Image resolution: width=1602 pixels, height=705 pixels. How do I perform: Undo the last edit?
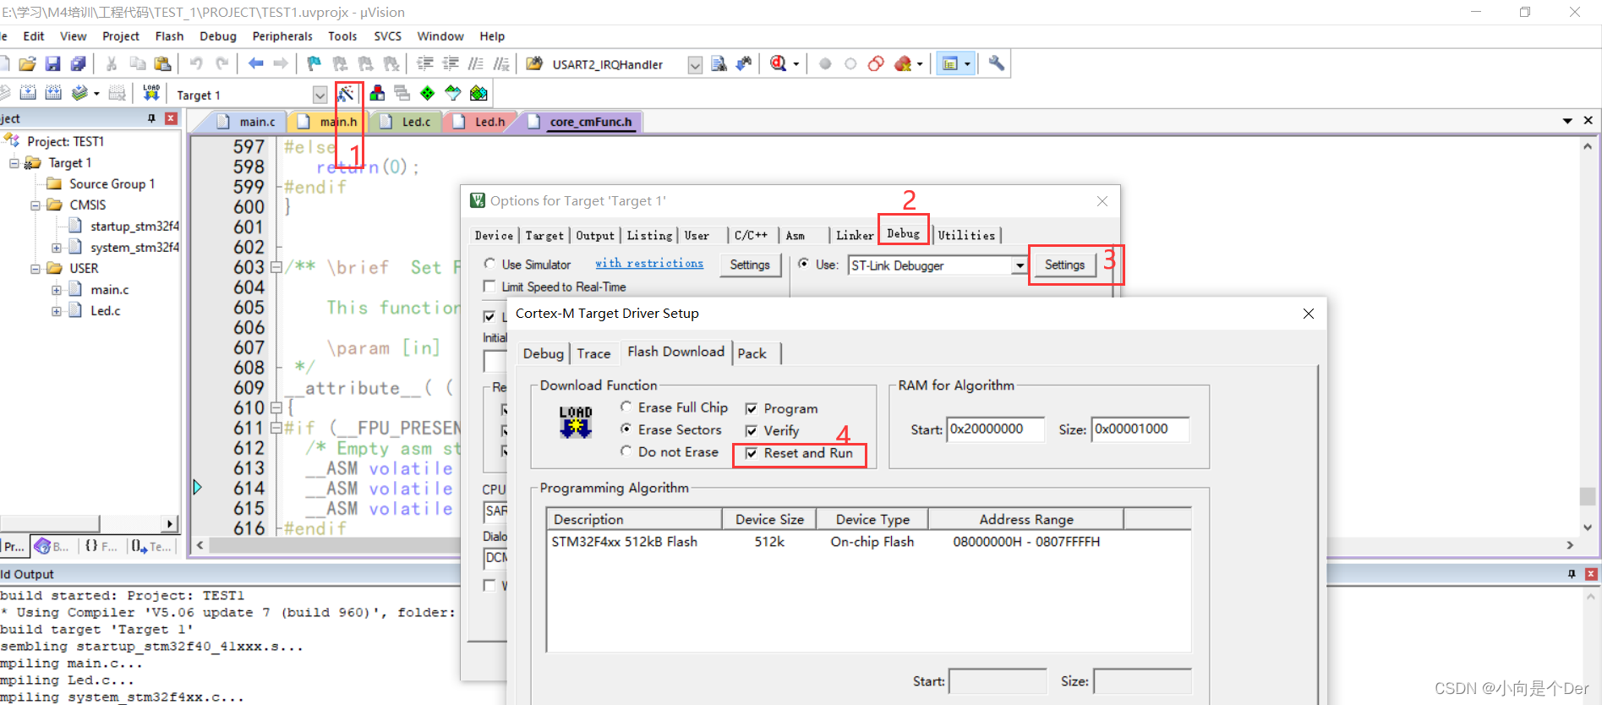[196, 64]
